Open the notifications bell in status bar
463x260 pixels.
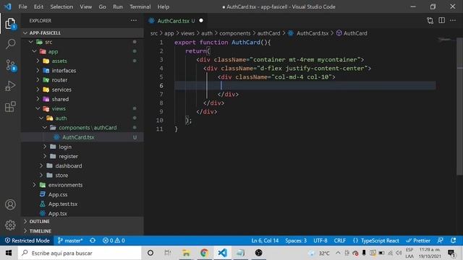(454, 240)
